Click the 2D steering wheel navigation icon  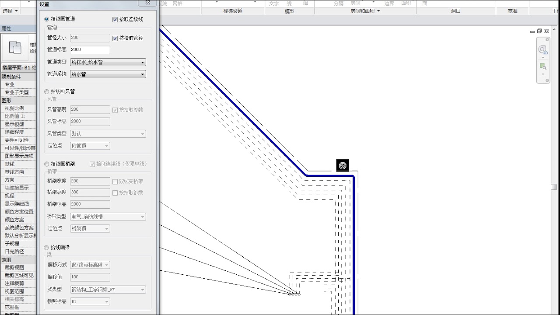coord(543,50)
